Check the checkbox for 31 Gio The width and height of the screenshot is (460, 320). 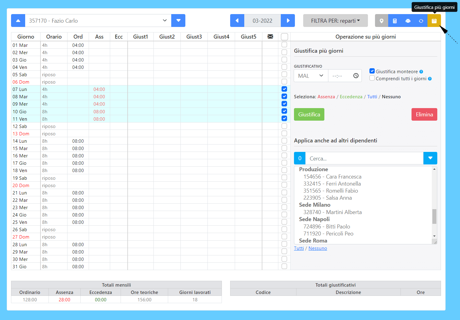pos(284,266)
